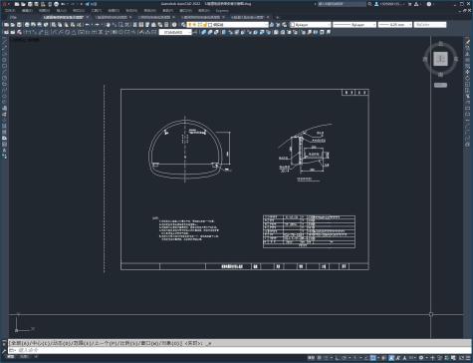Open the Edit menu in menu bar
The width and height of the screenshot is (473, 363).
click(x=27, y=11)
